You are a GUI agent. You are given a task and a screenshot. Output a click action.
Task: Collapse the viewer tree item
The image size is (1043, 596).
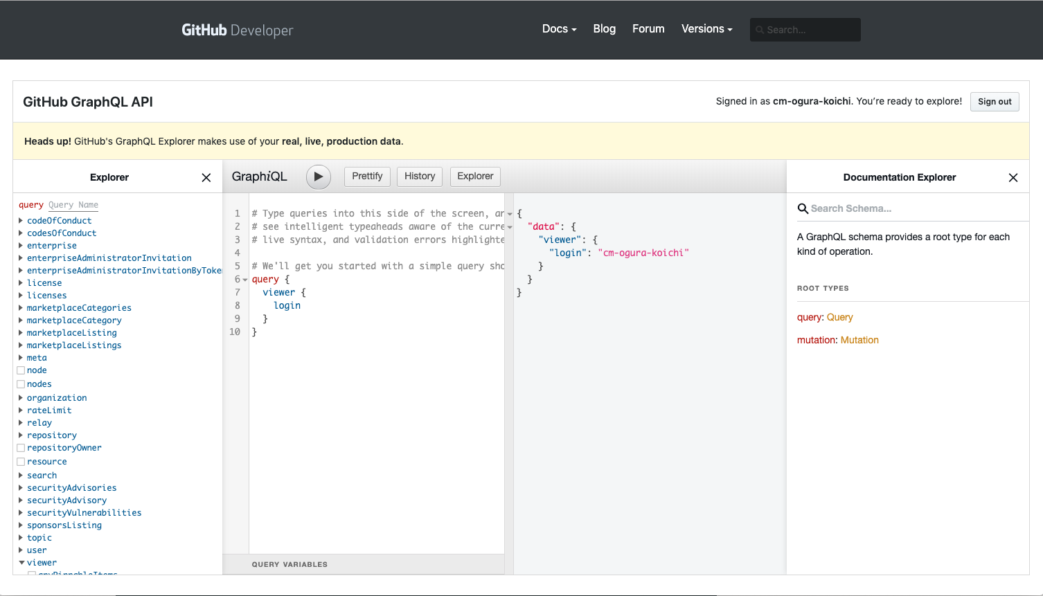(20, 562)
